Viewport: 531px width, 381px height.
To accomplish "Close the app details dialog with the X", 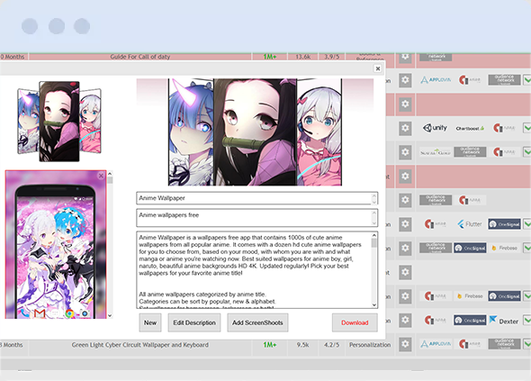I will (378, 68).
